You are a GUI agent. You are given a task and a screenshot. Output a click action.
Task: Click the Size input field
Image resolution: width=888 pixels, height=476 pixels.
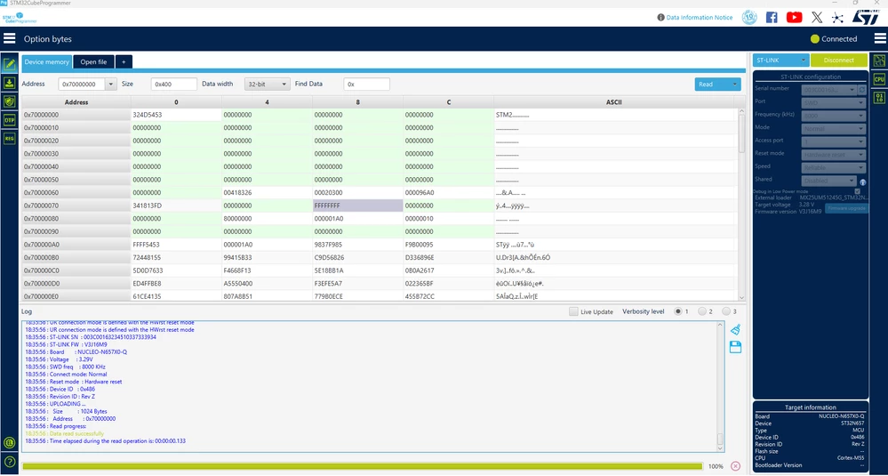tap(174, 84)
